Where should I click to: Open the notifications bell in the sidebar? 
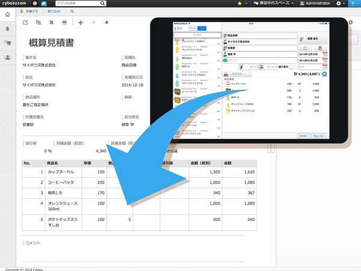coord(7,28)
